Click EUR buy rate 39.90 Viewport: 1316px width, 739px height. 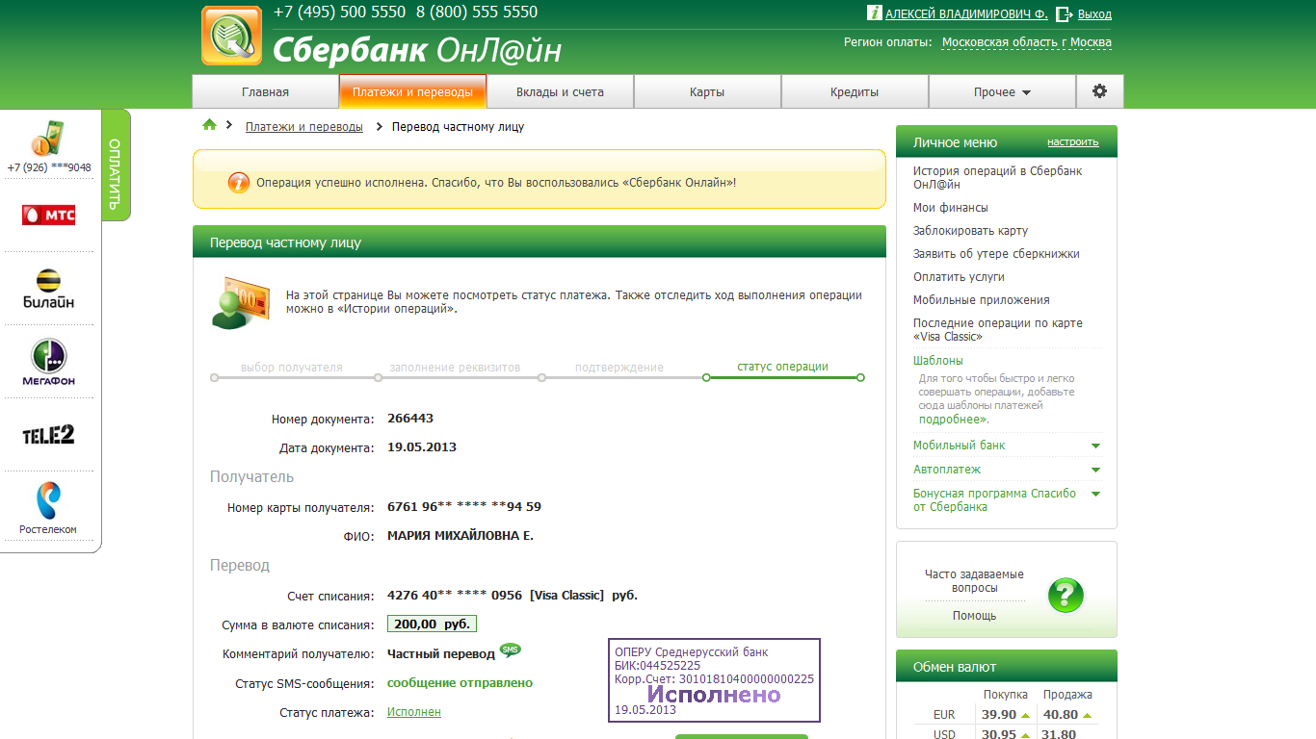pos(999,715)
